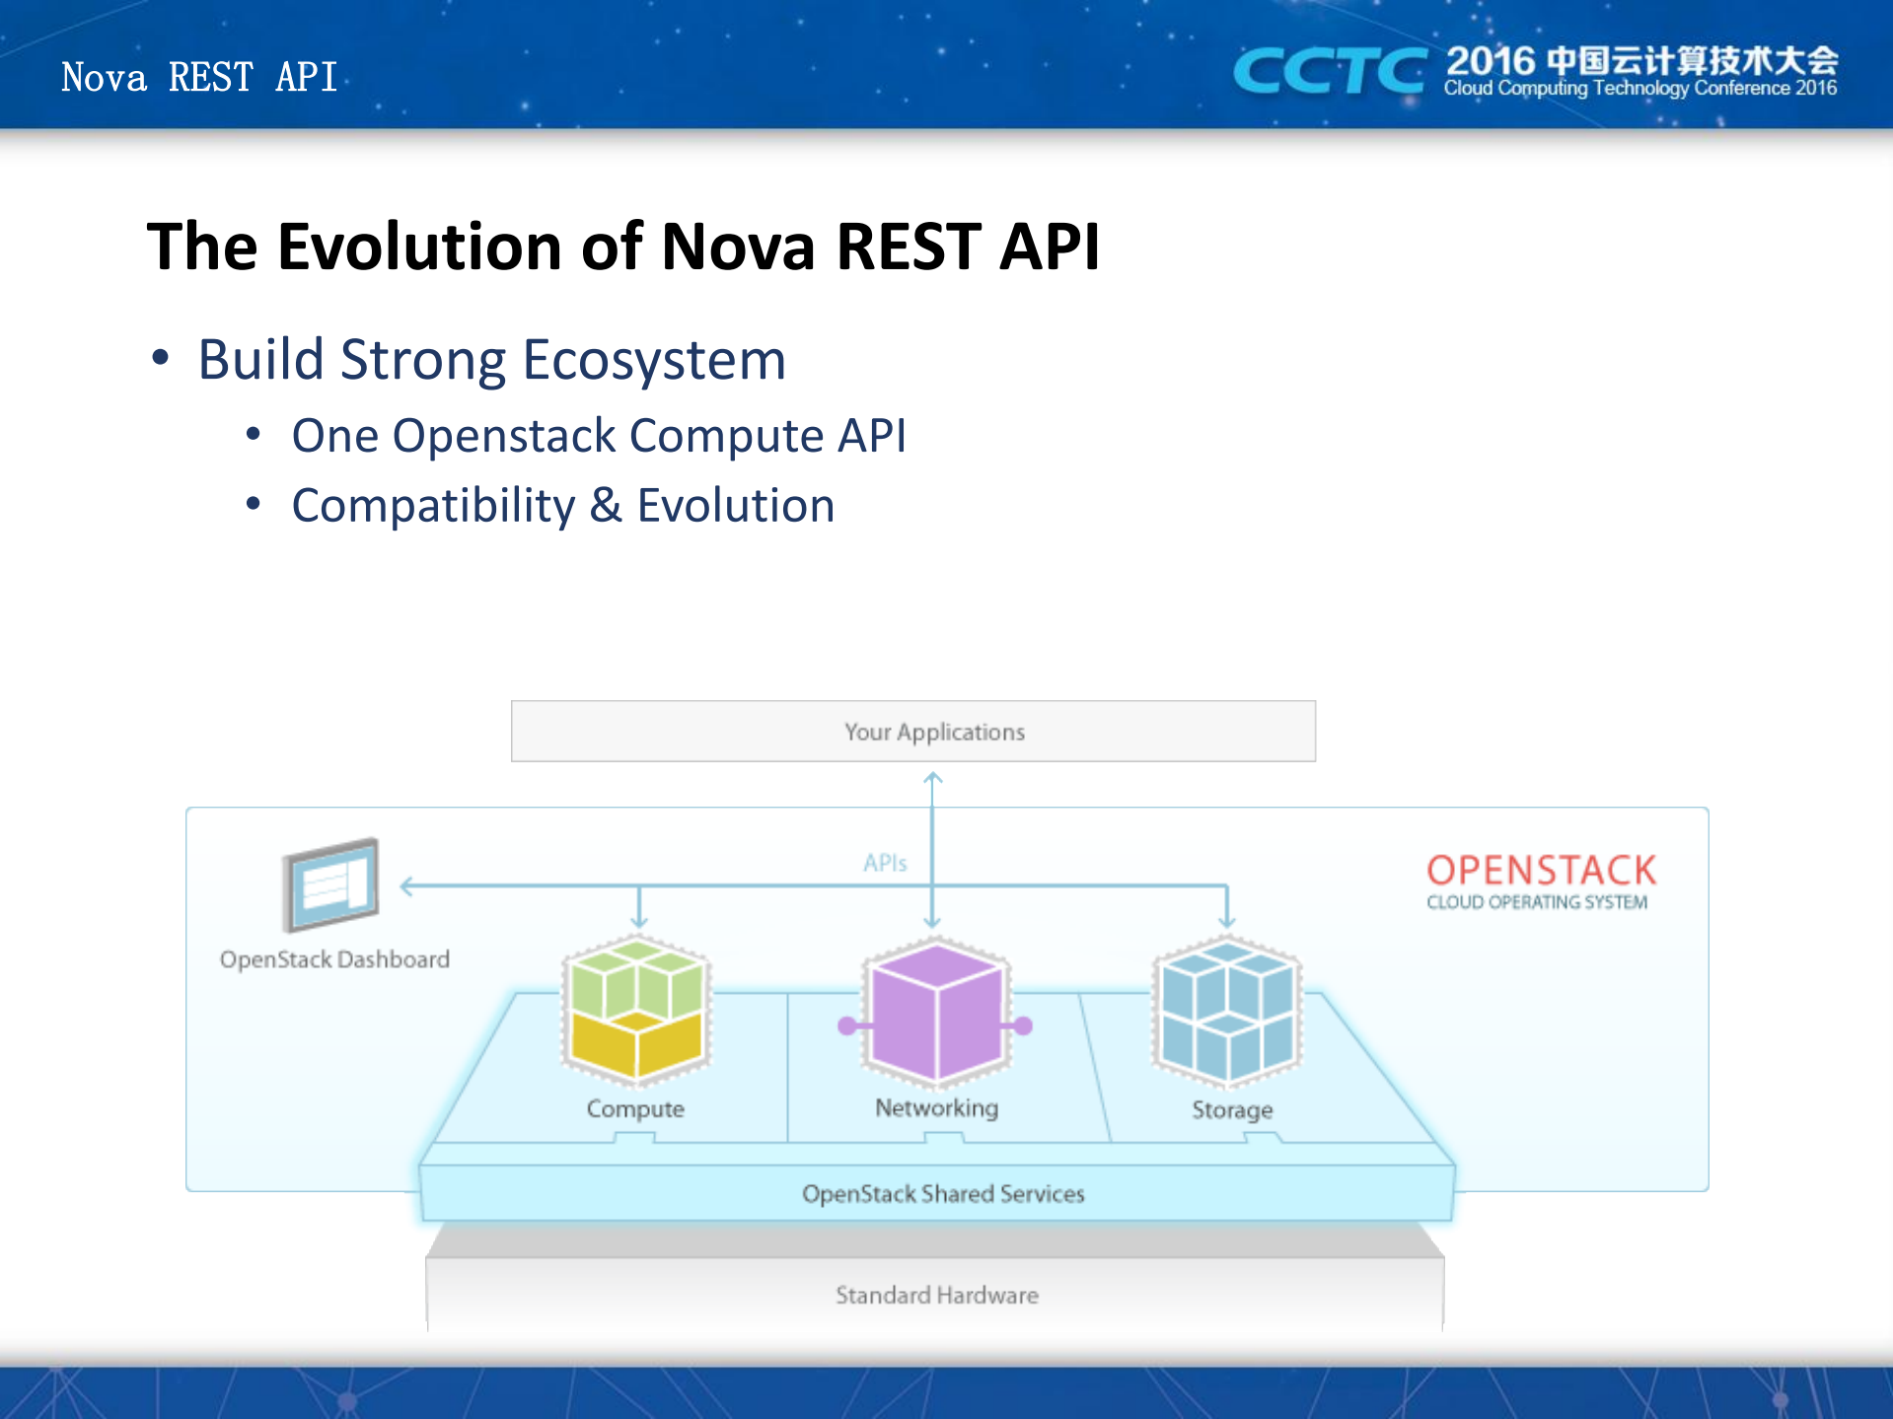The image size is (1893, 1419).
Task: Select the 'Build Strong Ecosystem' bullet
Action: point(491,359)
